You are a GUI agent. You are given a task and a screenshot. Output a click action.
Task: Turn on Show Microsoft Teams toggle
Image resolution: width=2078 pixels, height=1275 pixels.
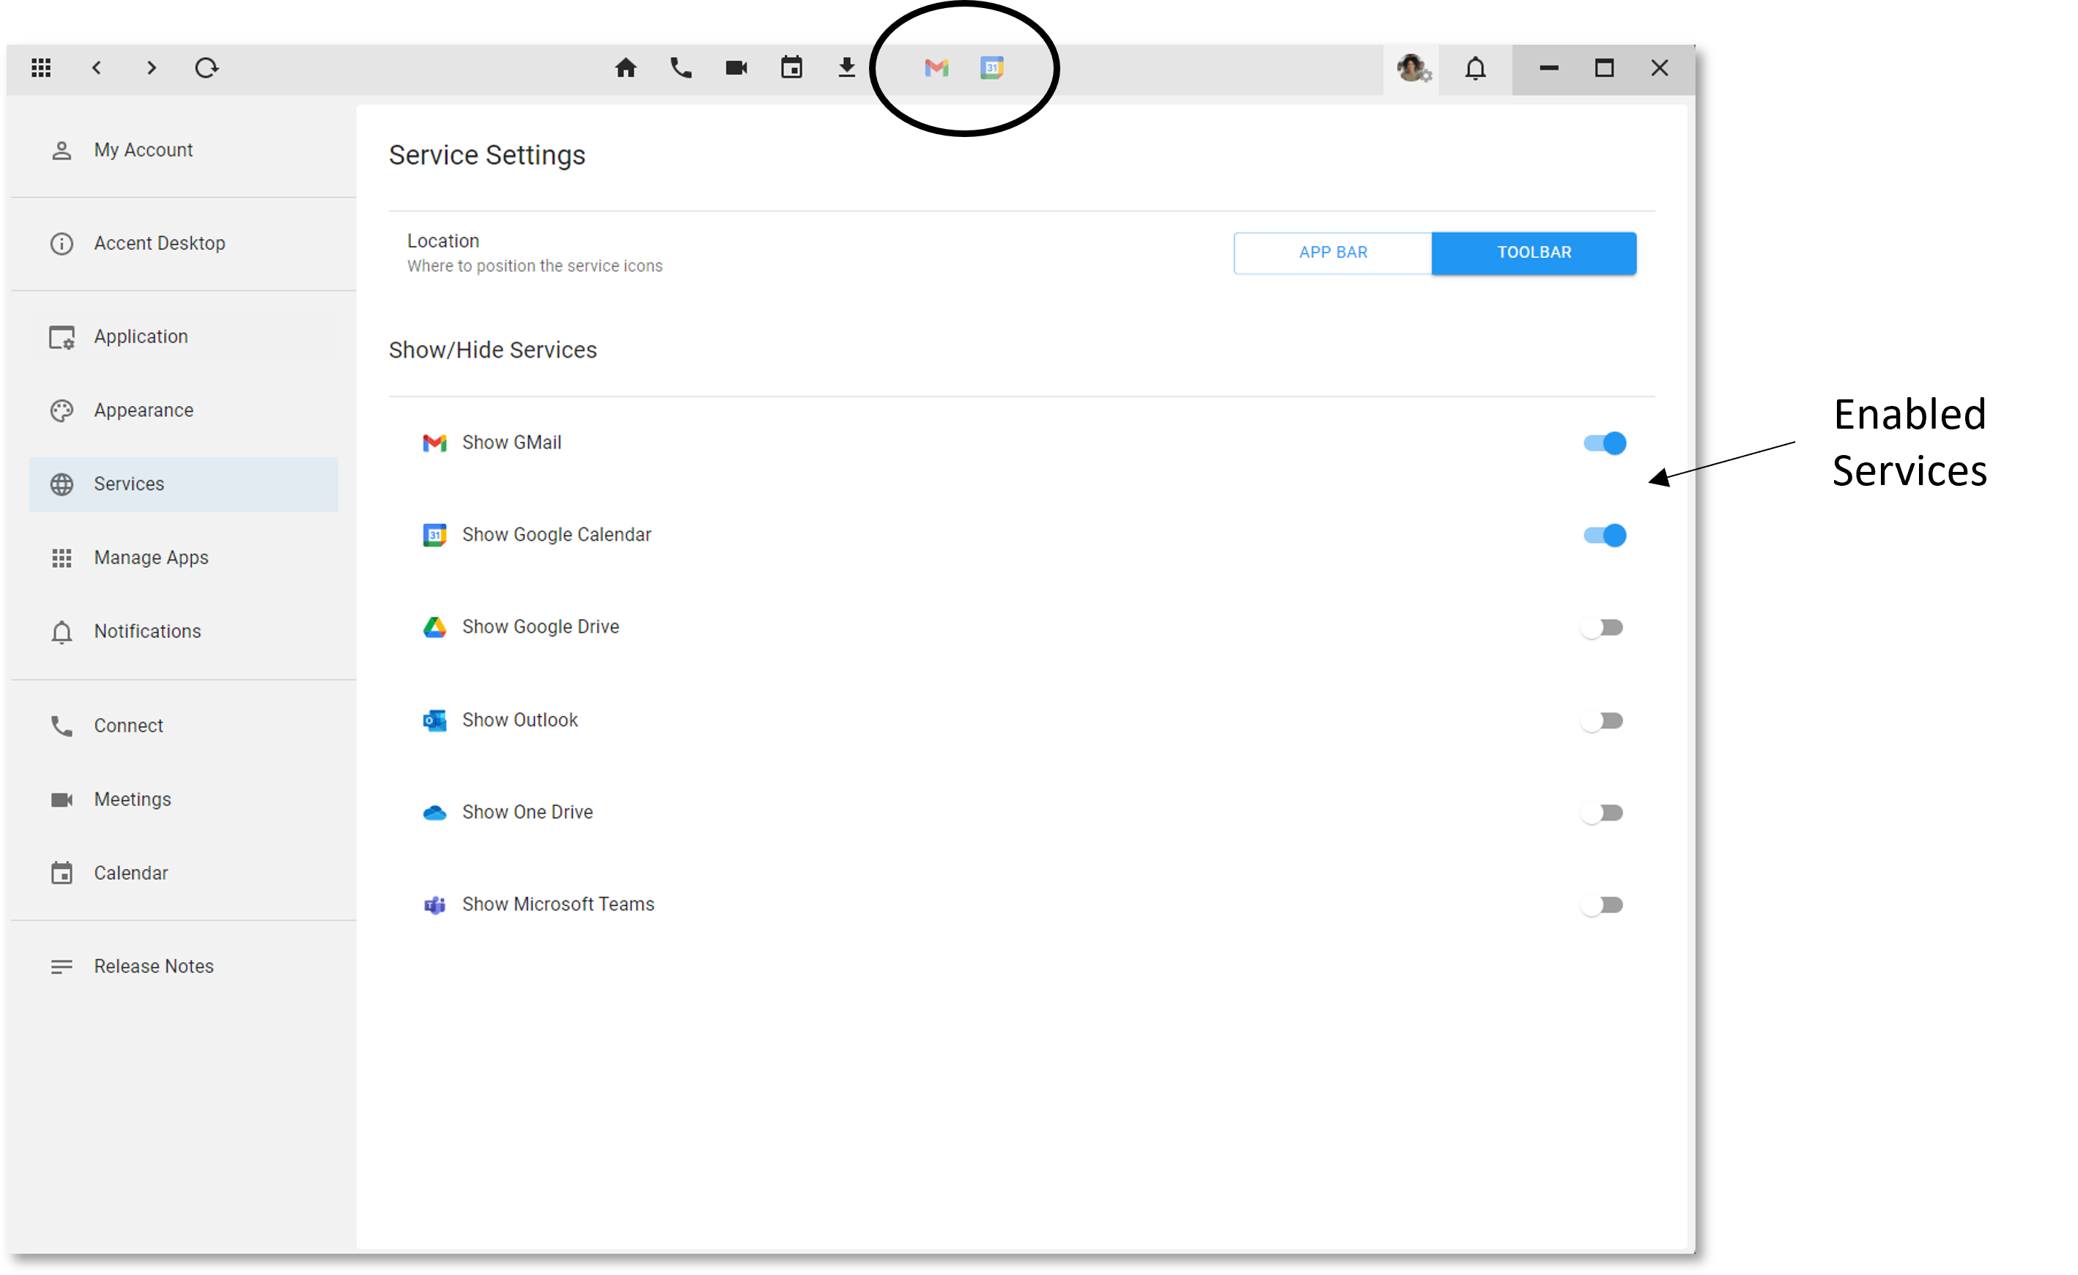click(x=1602, y=905)
